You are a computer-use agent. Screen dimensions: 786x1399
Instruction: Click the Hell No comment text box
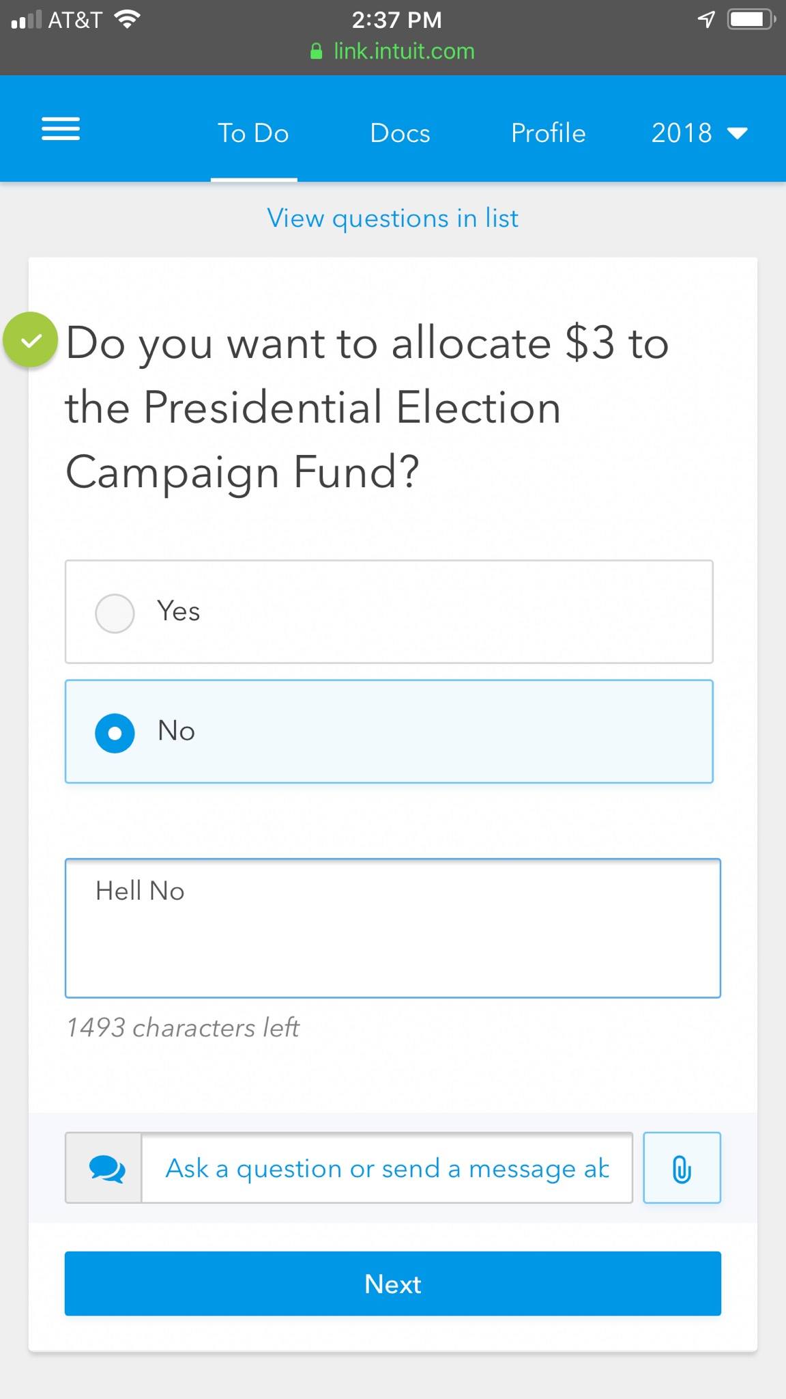393,928
